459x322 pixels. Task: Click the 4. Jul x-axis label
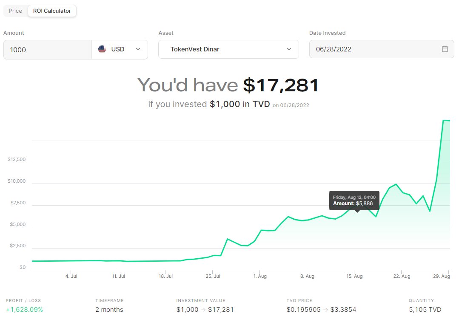pos(71,276)
